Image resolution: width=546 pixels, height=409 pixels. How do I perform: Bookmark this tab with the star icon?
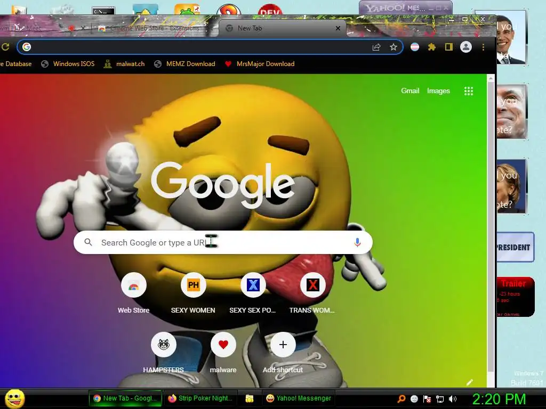(394, 47)
